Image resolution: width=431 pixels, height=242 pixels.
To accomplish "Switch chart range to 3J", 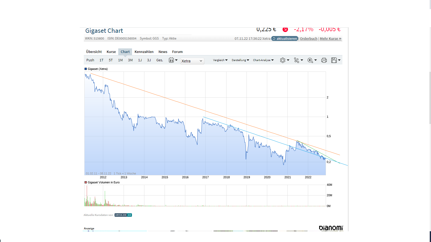I will 149,60.
